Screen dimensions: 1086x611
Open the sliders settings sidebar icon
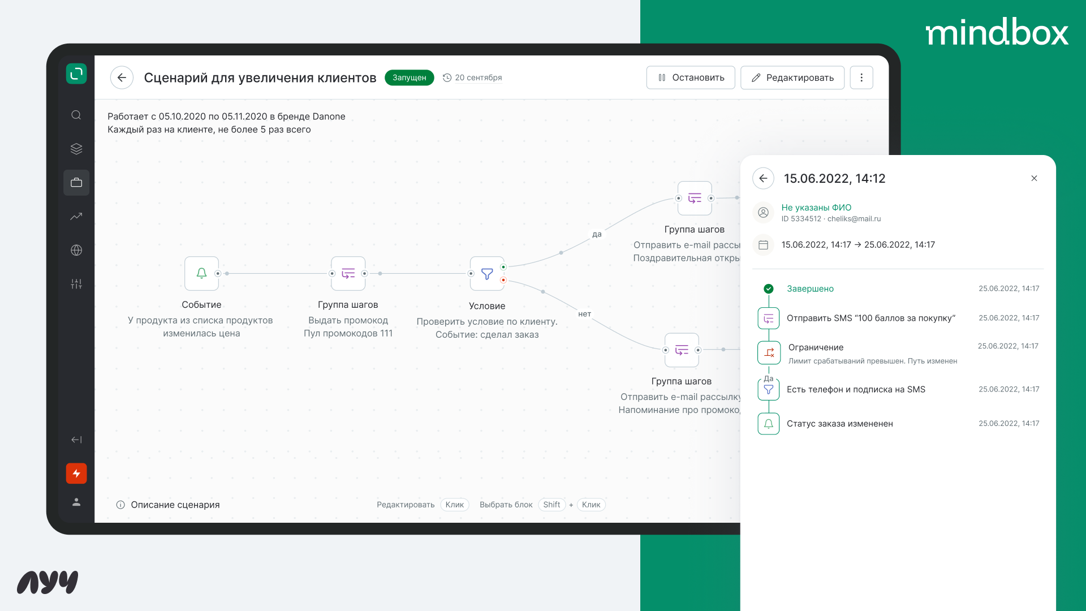click(76, 284)
